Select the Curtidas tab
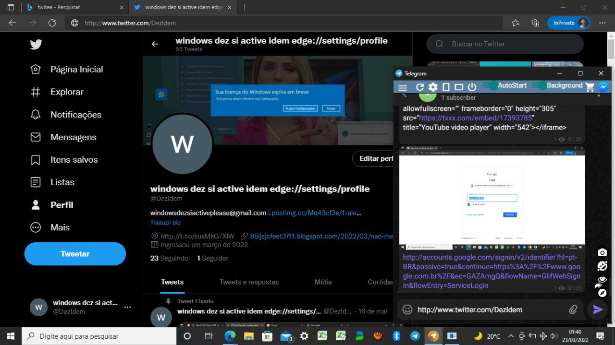 [x=381, y=282]
